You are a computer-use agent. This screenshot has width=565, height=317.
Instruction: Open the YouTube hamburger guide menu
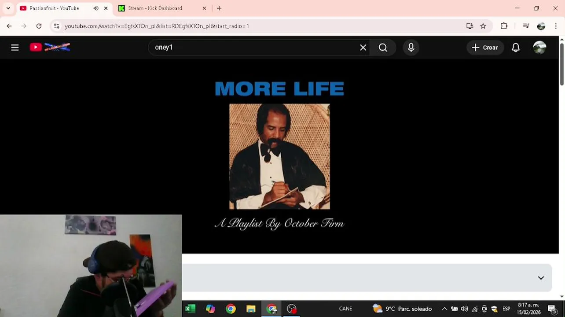(x=15, y=48)
